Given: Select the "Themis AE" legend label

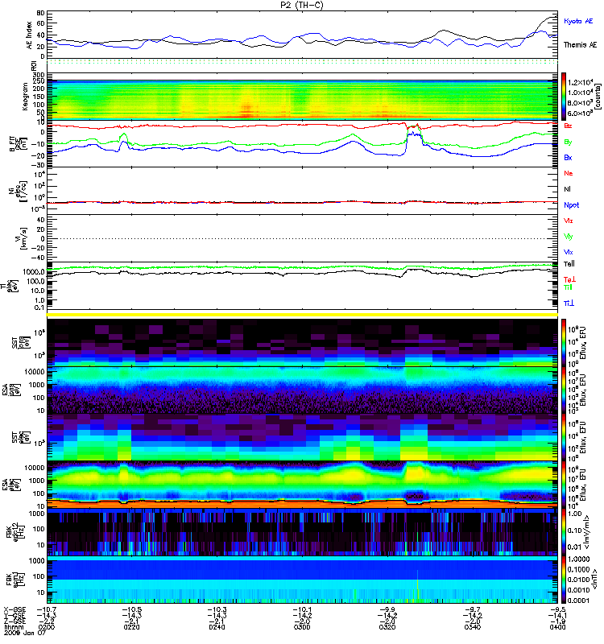Looking at the screenshot, I should point(580,45).
